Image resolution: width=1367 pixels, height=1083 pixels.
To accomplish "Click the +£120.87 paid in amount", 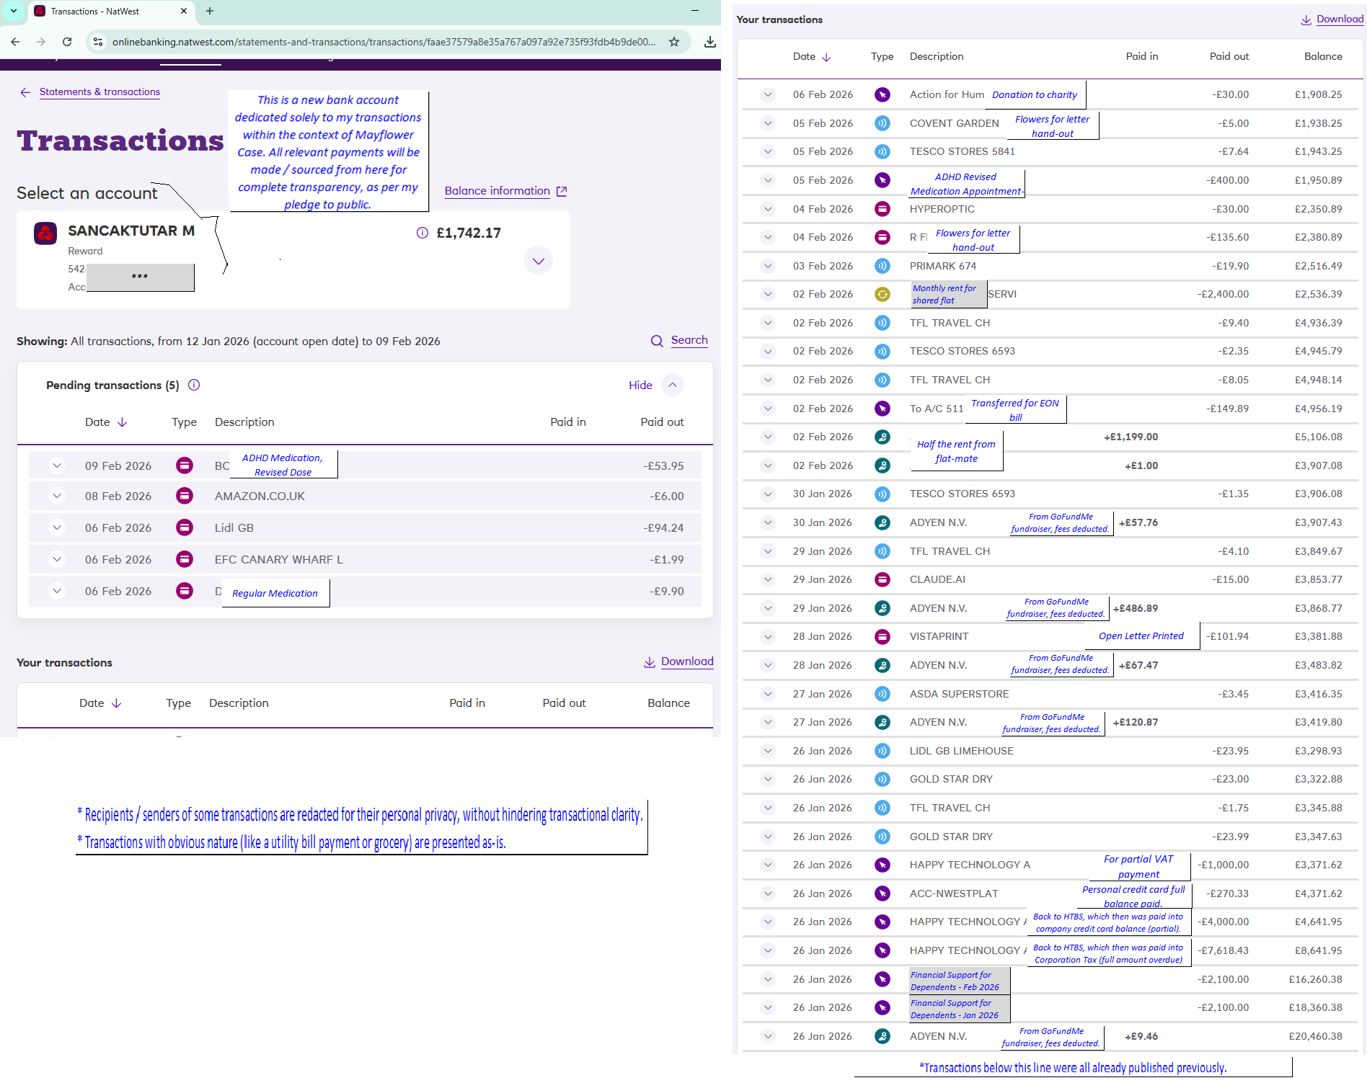I will pyautogui.click(x=1136, y=722).
